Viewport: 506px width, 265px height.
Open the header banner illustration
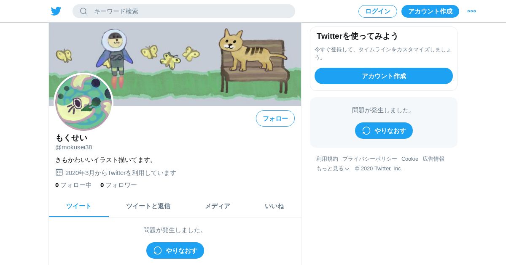point(175,64)
